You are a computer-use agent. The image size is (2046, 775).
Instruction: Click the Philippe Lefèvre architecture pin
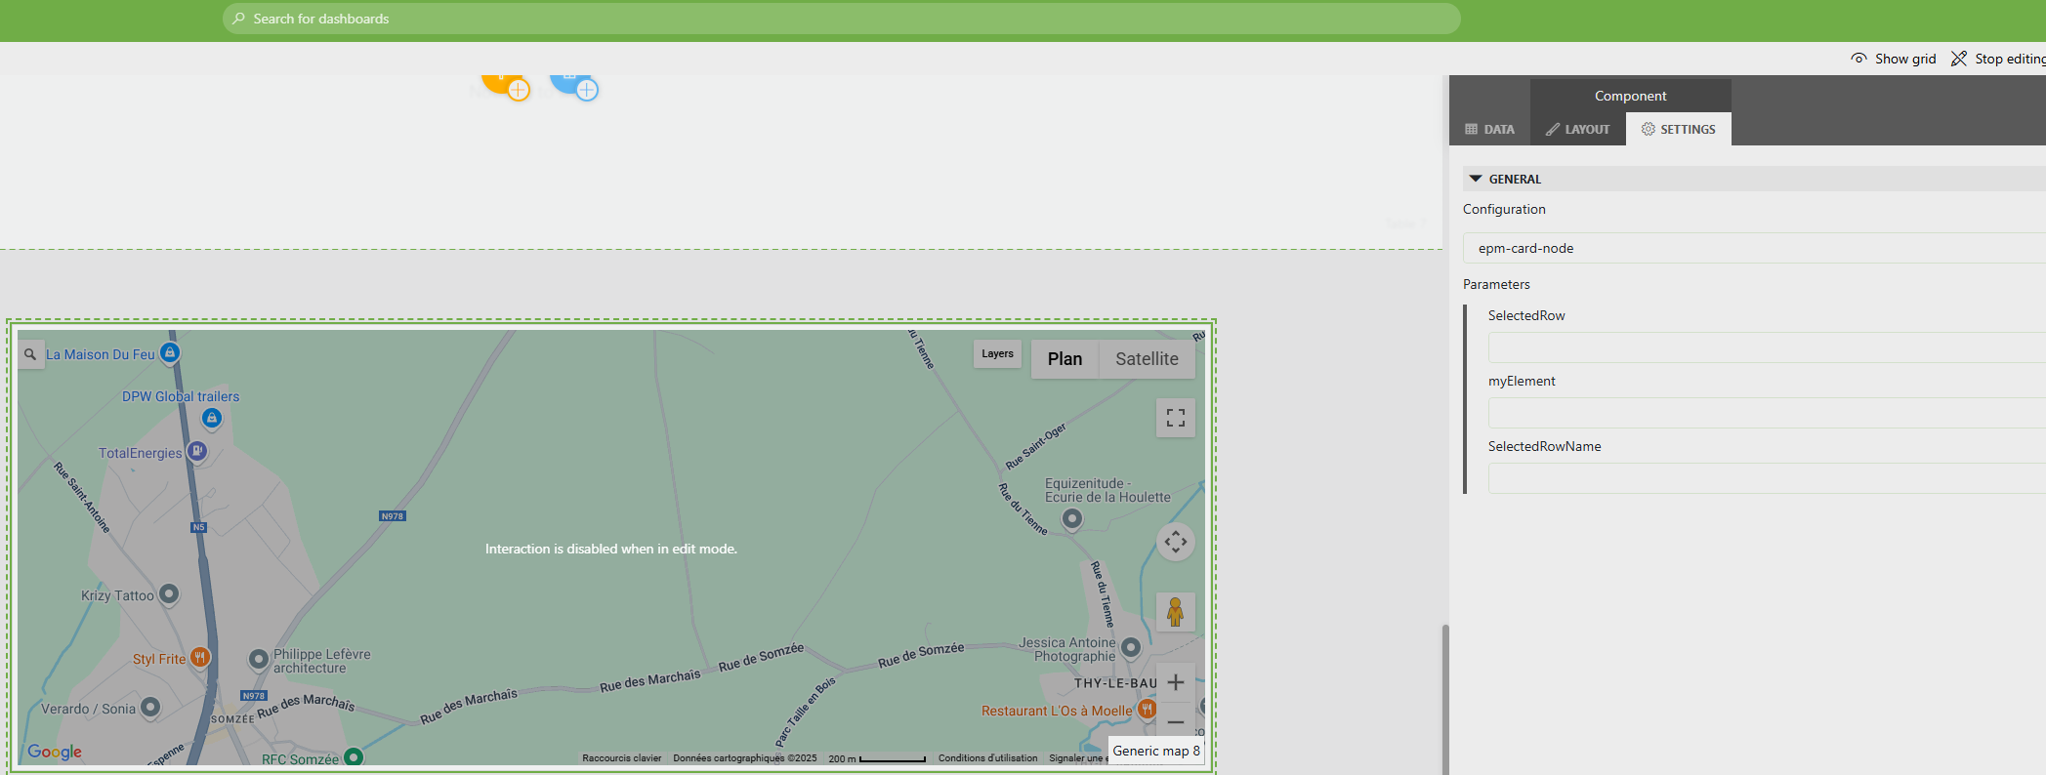259,660
